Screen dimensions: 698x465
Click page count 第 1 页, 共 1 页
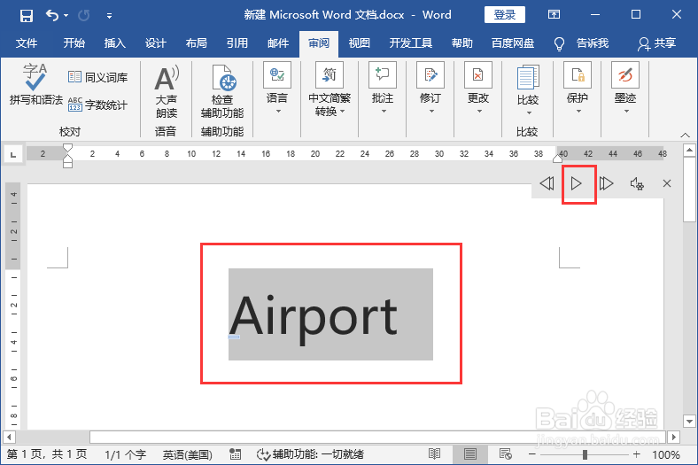(x=47, y=454)
